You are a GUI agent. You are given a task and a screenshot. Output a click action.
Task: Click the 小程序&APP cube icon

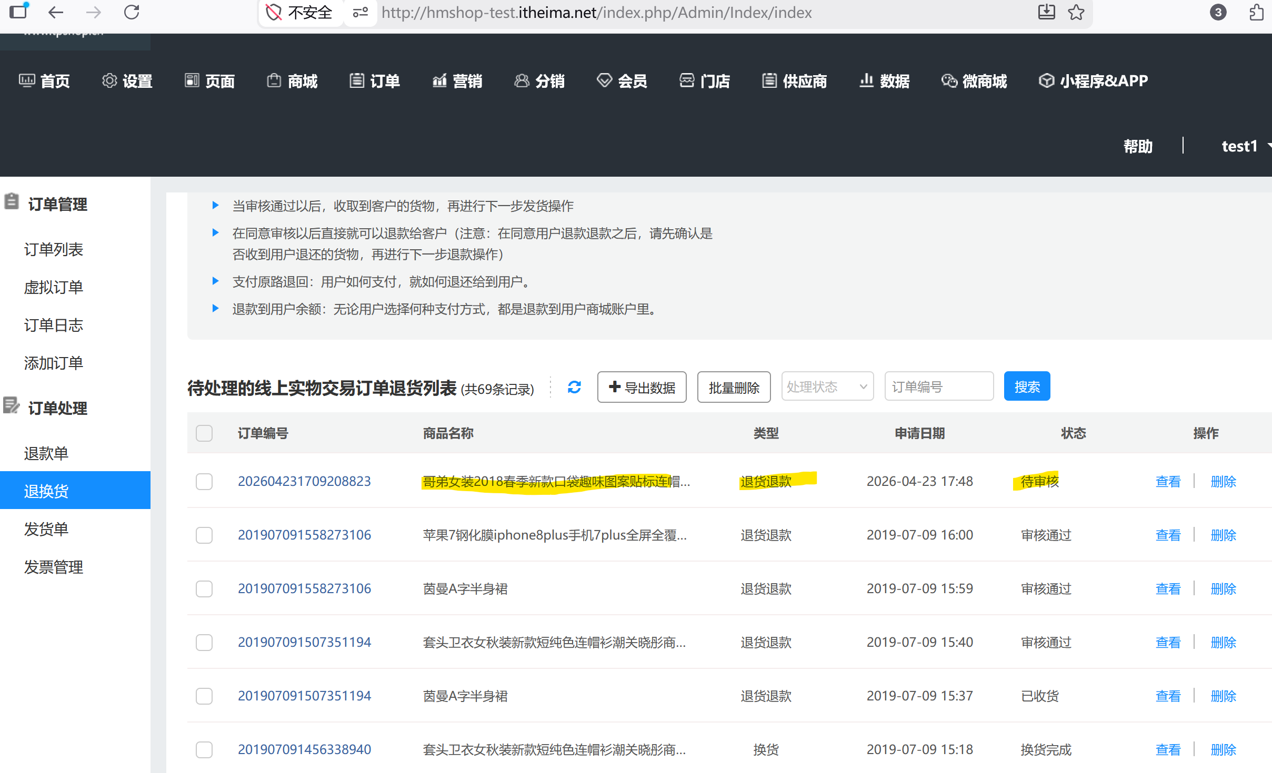tap(1046, 80)
